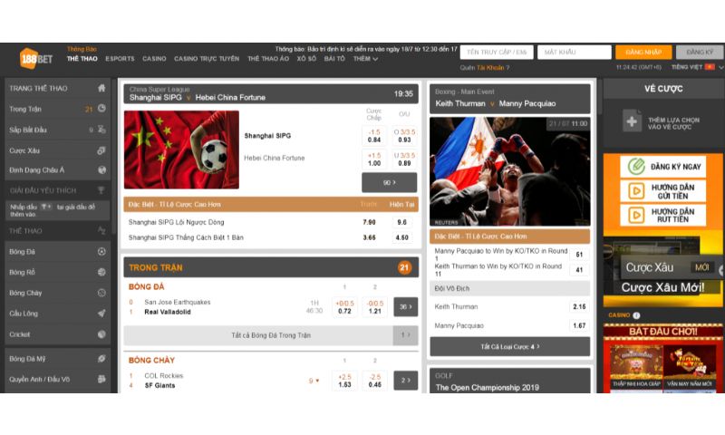The image size is (725, 435).
Task: Open the Tiếng Việt language dropdown
Action: (x=696, y=67)
